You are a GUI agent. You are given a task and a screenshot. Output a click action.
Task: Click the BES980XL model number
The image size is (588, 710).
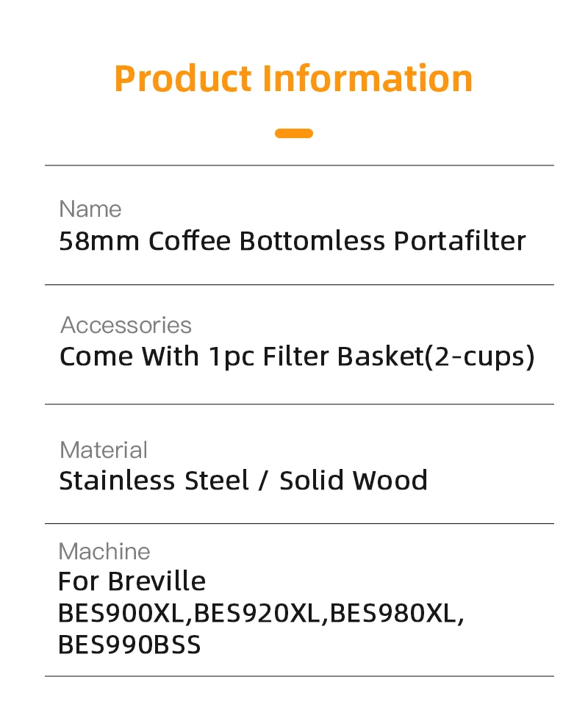(x=395, y=613)
